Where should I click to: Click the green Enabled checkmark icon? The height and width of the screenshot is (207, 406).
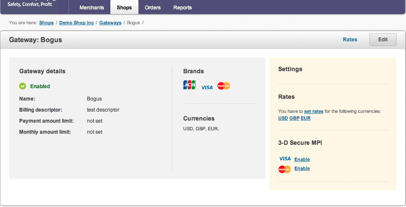[x=23, y=86]
